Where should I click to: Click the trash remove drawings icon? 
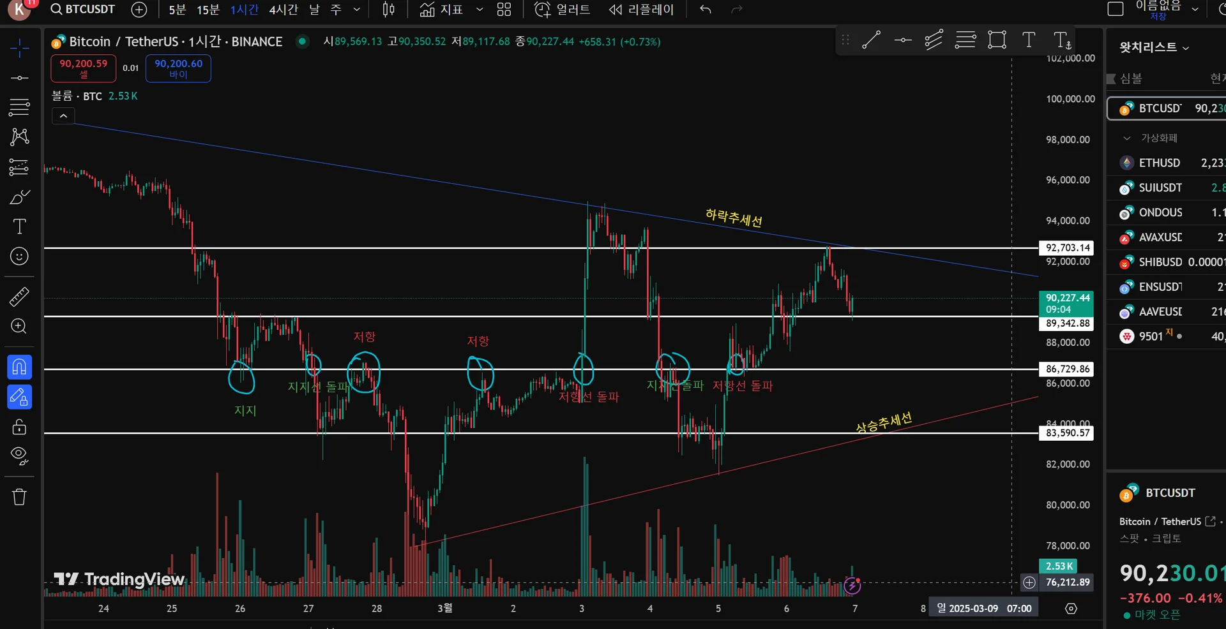(19, 496)
